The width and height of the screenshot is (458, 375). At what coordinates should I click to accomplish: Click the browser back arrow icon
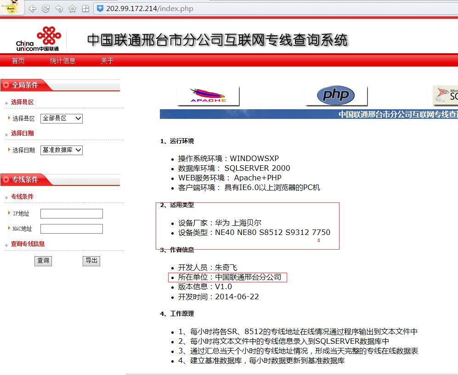33,9
